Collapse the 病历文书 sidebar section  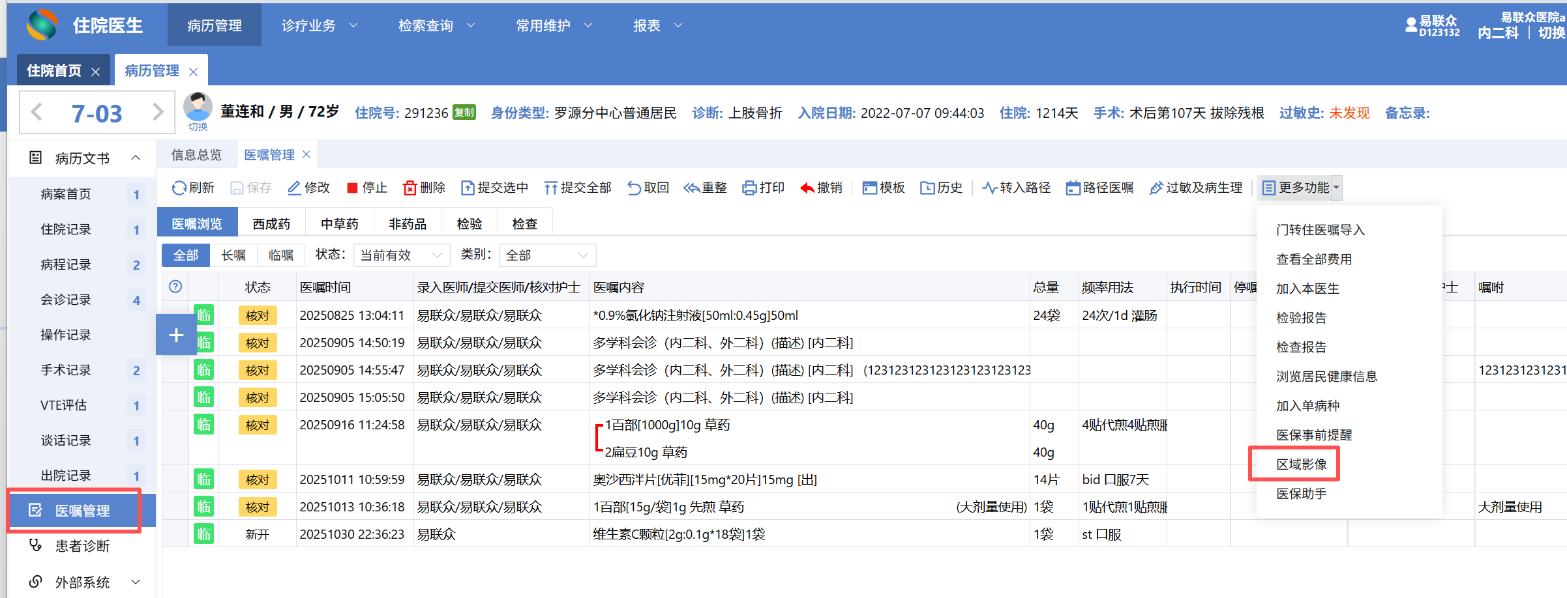point(136,158)
